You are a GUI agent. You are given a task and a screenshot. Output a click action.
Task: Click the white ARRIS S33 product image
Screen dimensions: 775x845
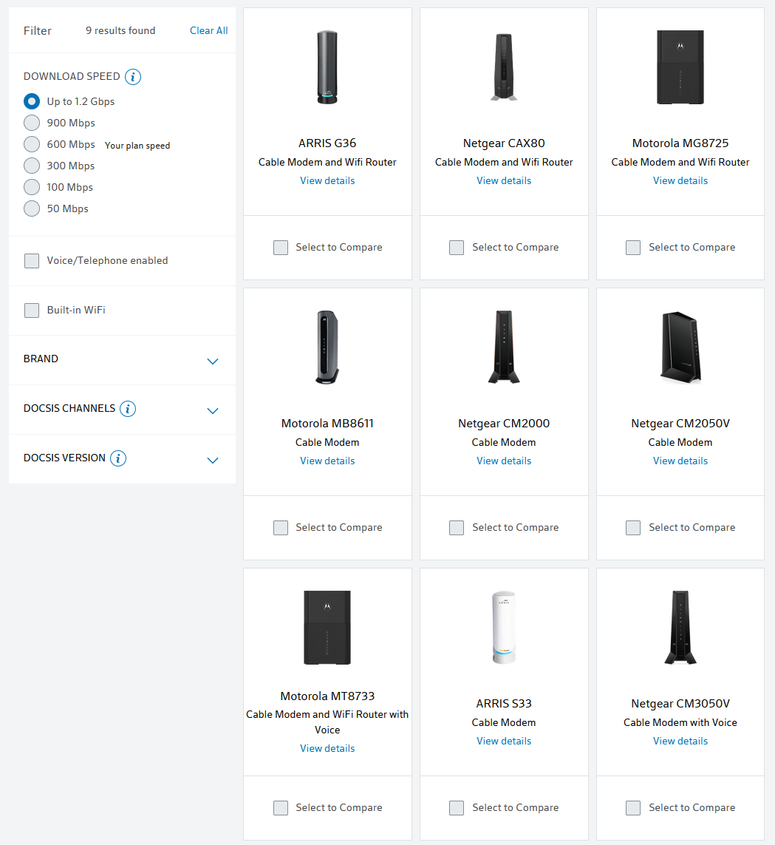pyautogui.click(x=504, y=628)
